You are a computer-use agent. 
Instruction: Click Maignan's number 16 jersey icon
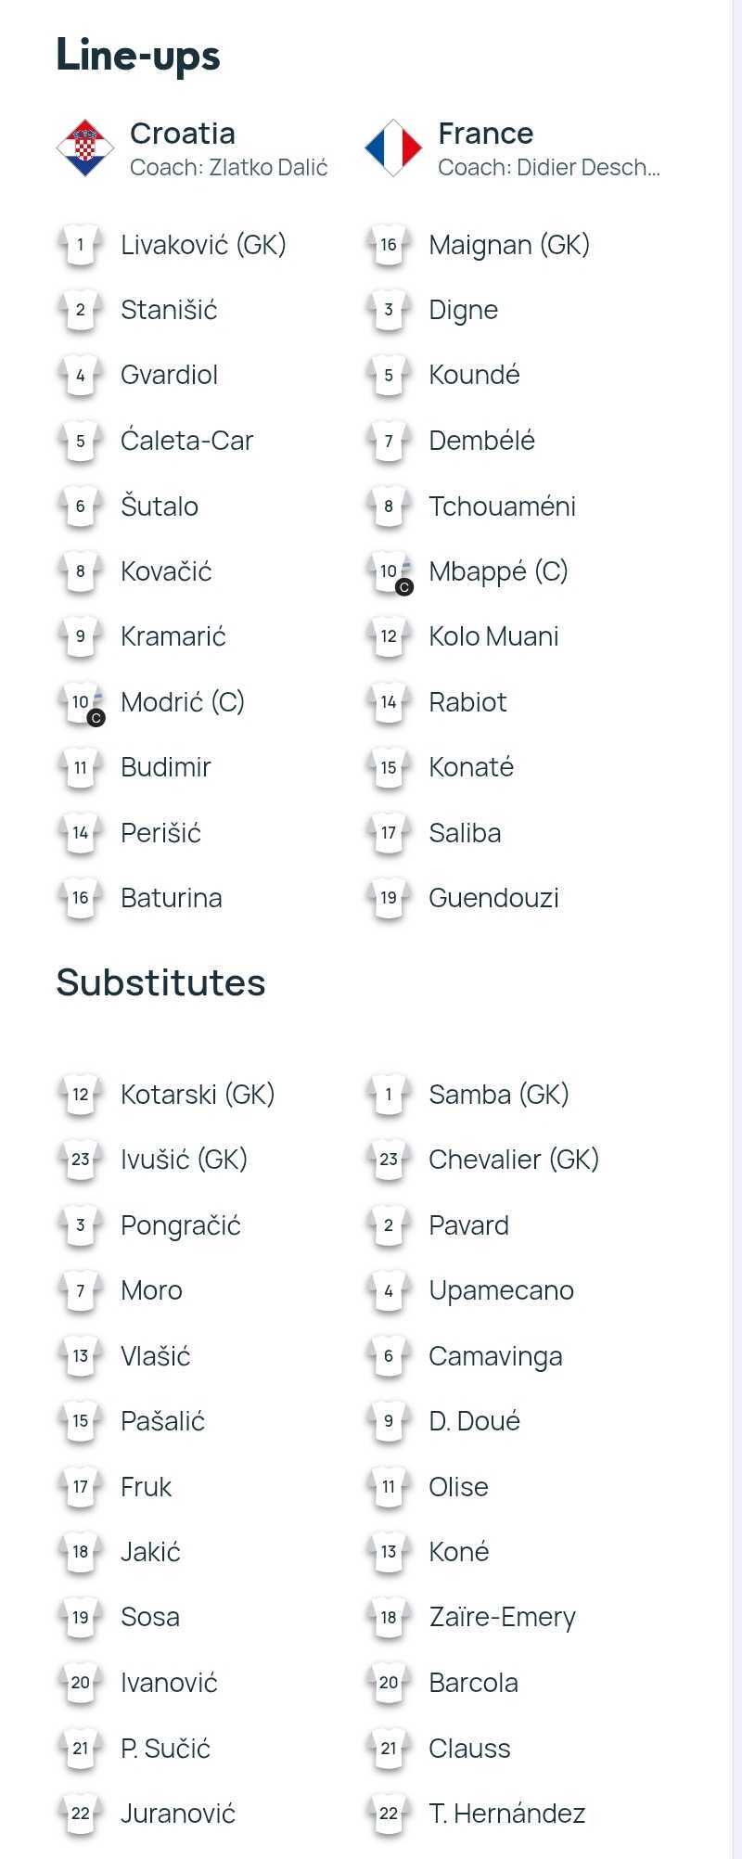(x=389, y=246)
